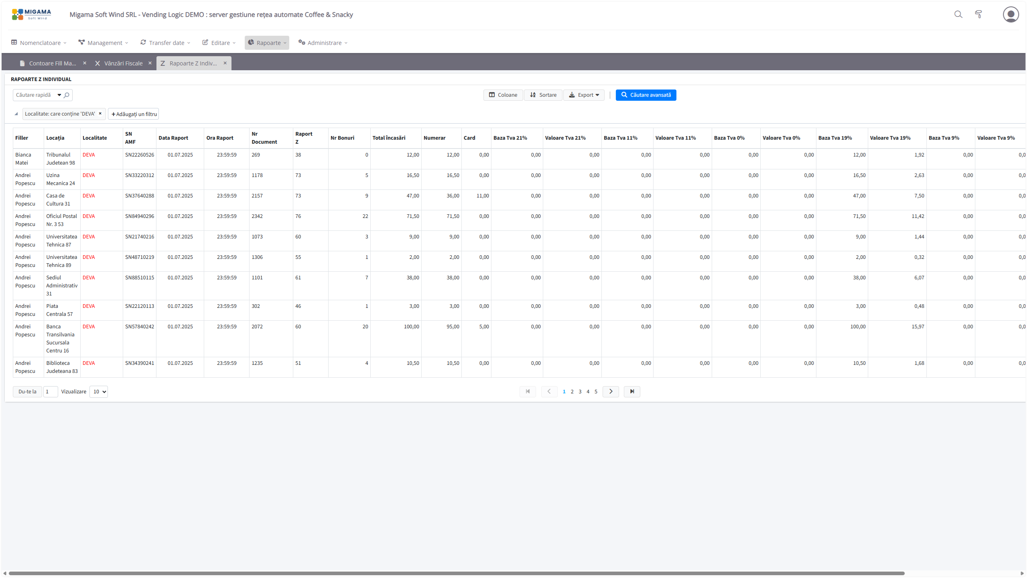The height and width of the screenshot is (578, 1027).
Task: Open the Rapoarte menu
Action: (267, 43)
